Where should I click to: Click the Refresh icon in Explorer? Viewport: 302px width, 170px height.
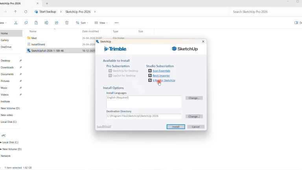[26, 12]
